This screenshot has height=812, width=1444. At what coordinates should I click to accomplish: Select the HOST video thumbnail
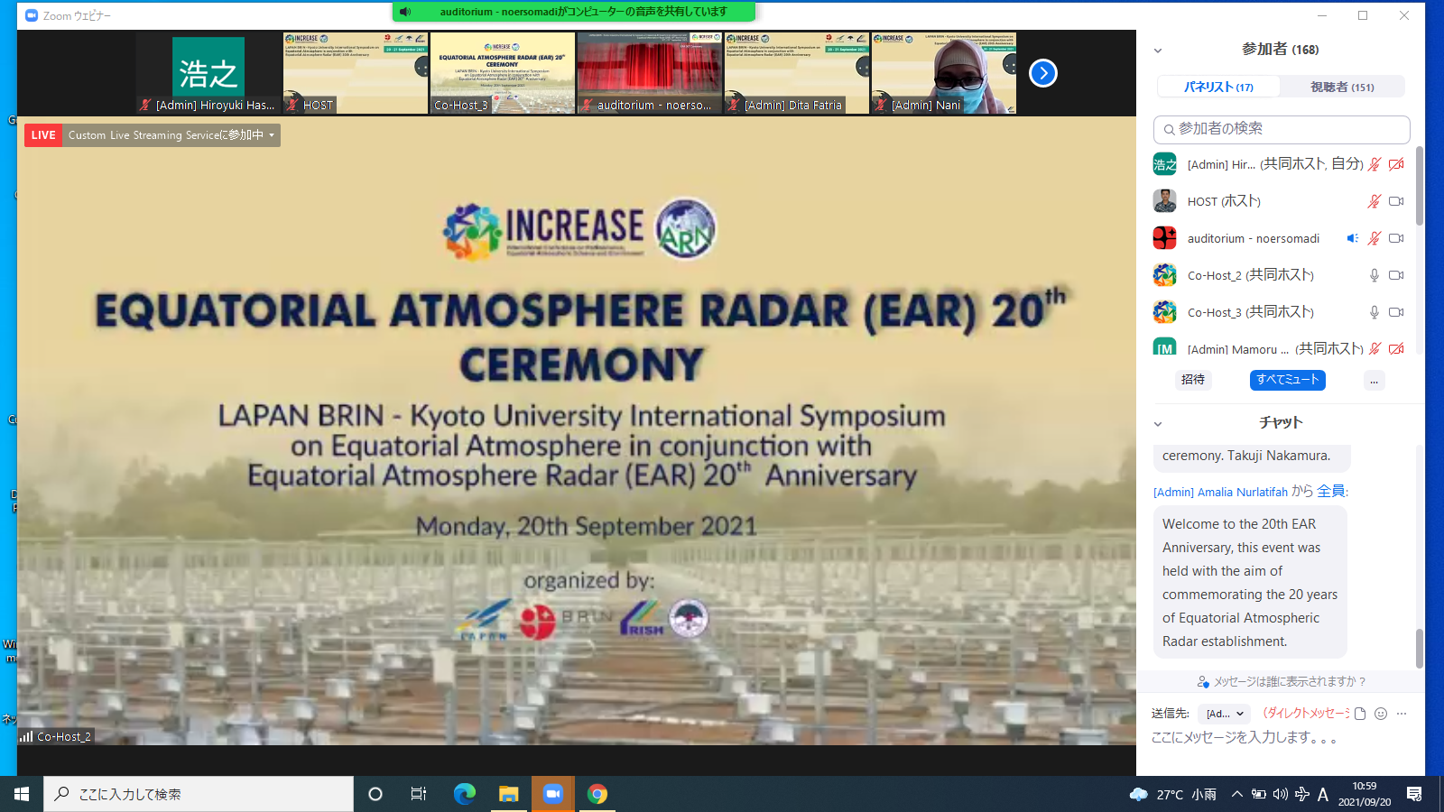click(x=356, y=73)
